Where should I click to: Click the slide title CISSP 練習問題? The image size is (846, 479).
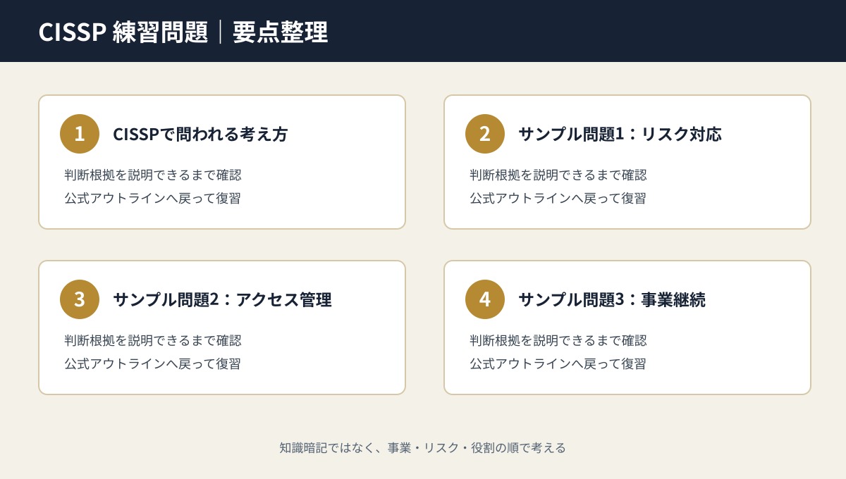tap(123, 32)
